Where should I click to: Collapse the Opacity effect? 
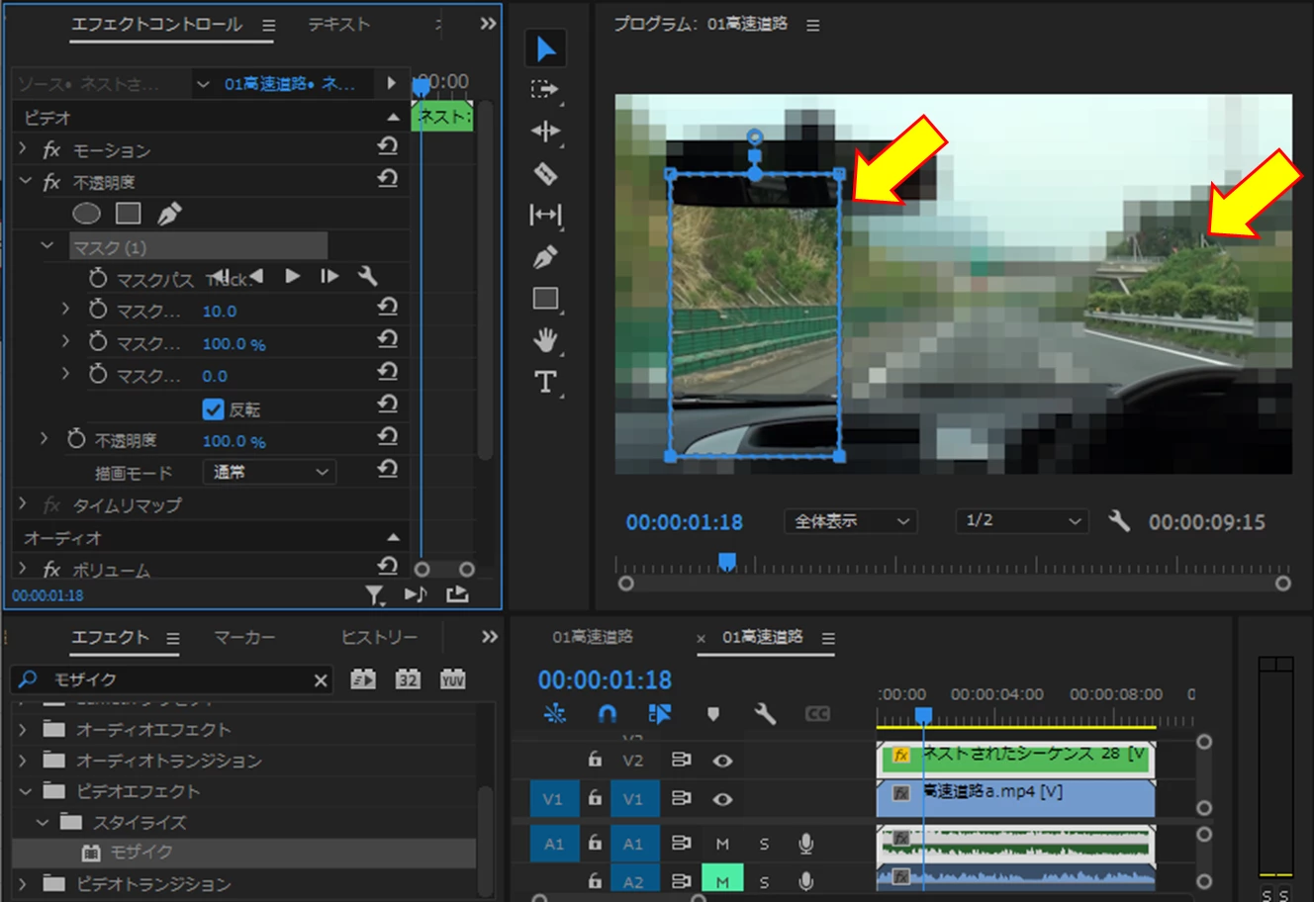(x=26, y=181)
